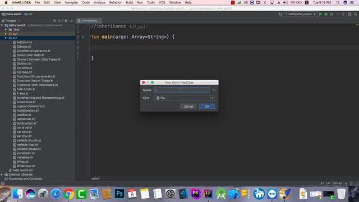
Task: Select Variable Scope.kt file
Action: 29,149
